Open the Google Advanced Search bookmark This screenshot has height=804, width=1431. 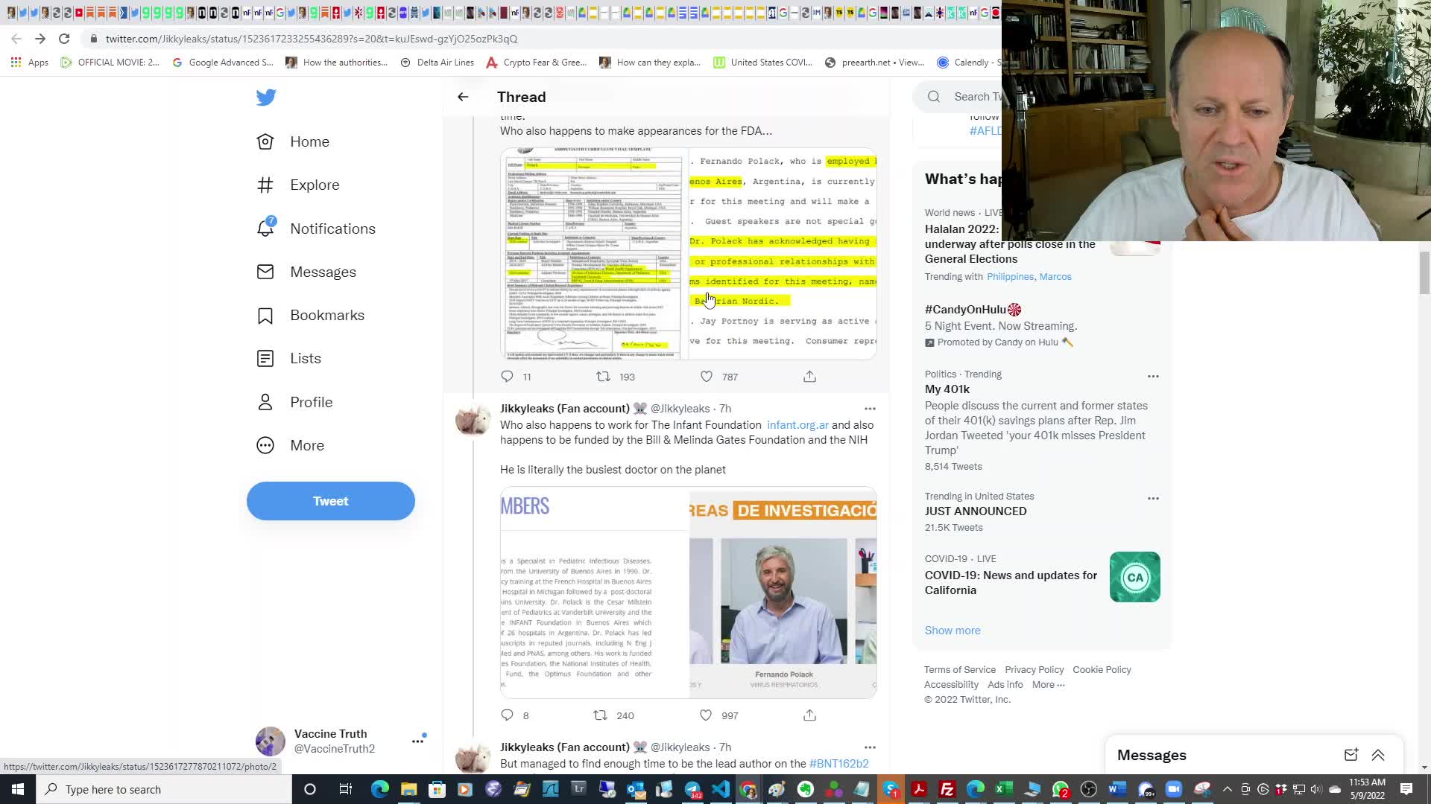click(223, 63)
